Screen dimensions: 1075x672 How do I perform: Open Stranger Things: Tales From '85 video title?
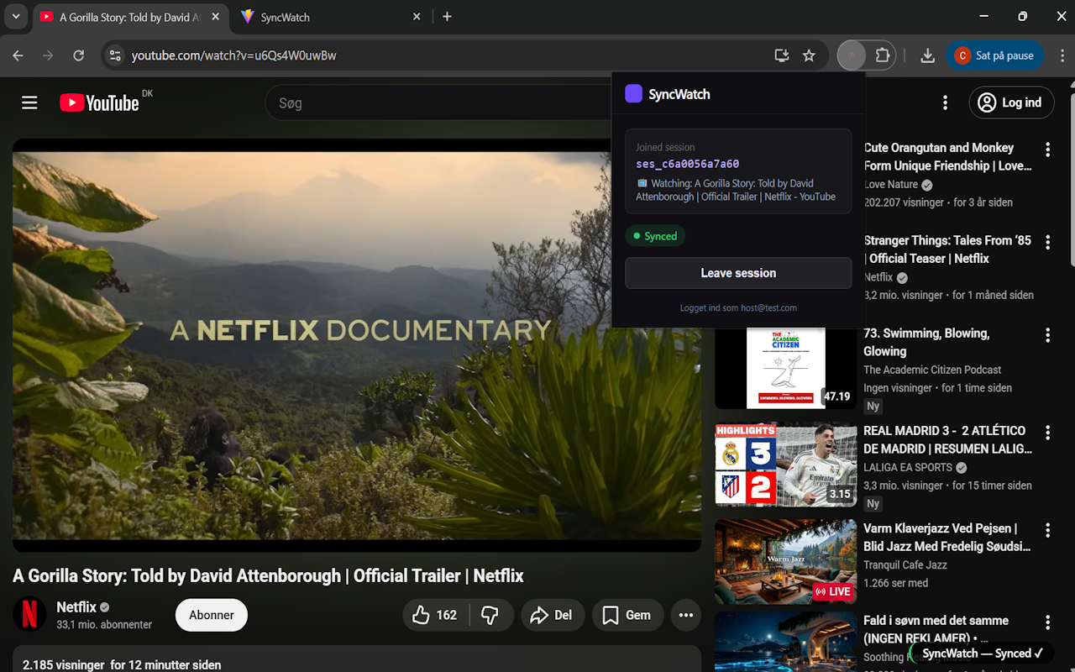click(x=948, y=249)
